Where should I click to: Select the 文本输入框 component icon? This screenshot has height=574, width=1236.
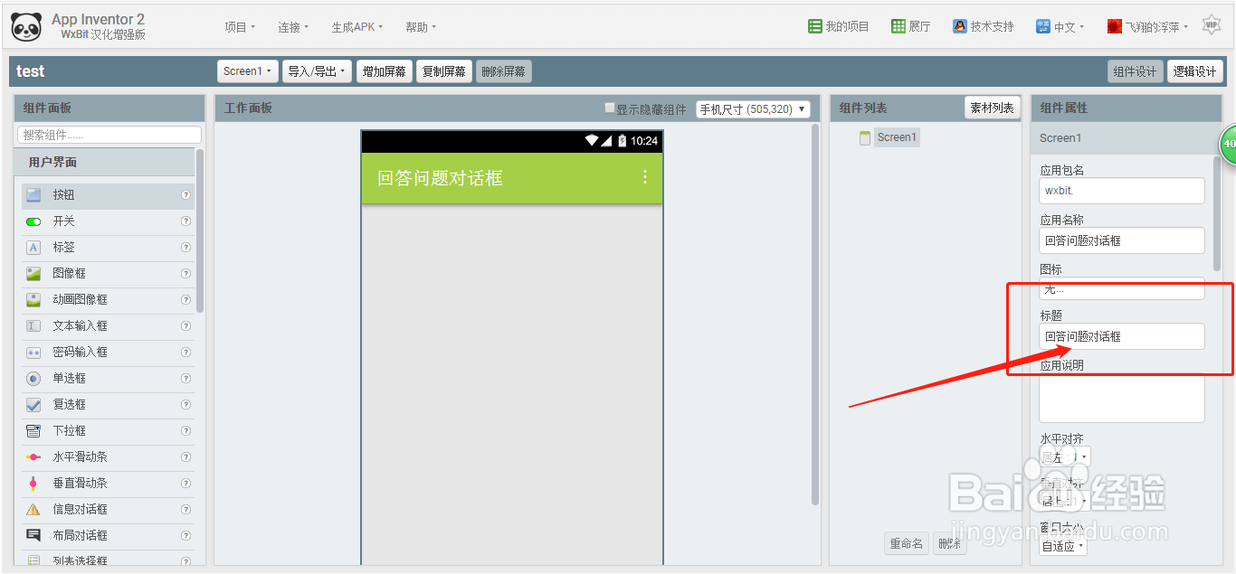tap(33, 326)
